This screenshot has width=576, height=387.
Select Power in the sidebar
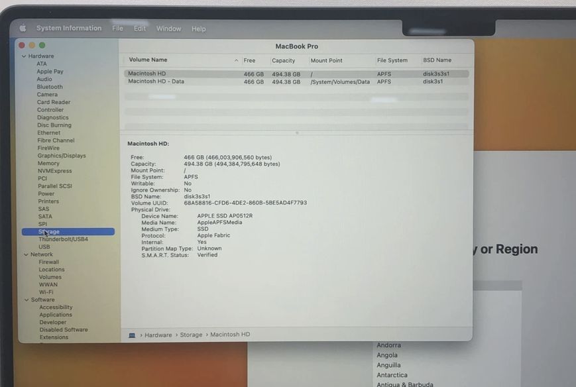pos(46,194)
